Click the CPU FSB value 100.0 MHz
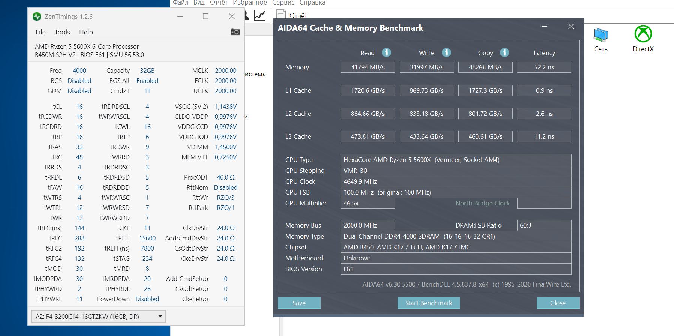The height and width of the screenshot is (336, 674). tap(456, 192)
